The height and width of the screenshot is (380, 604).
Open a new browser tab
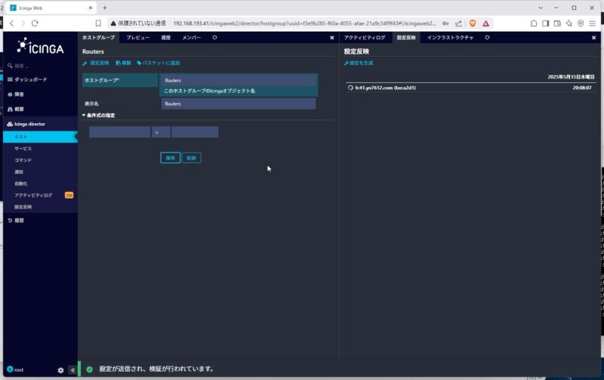click(x=105, y=8)
